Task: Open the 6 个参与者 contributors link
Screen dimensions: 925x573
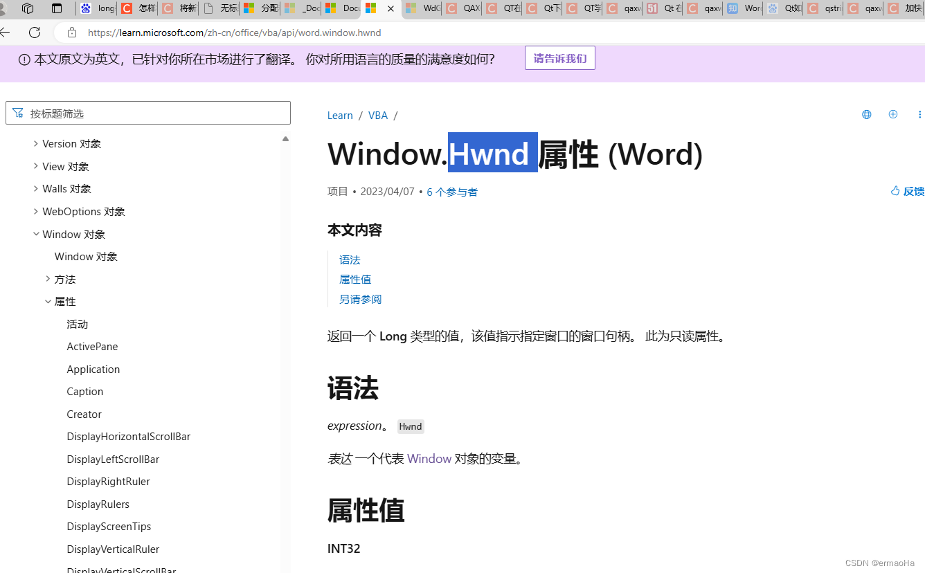Action: coord(452,192)
